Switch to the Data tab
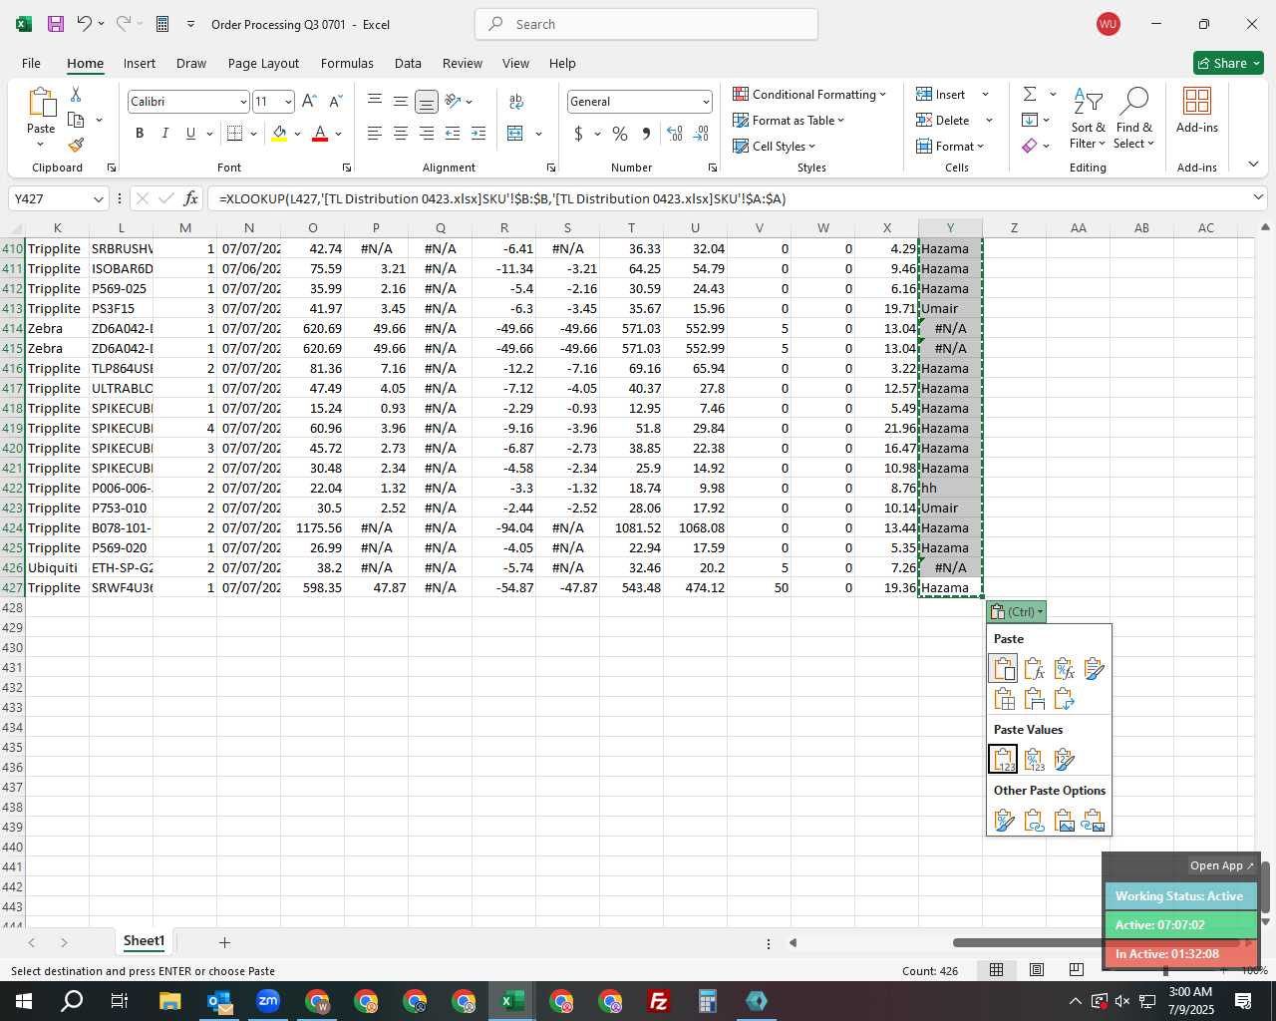This screenshot has width=1276, height=1021. (408, 63)
